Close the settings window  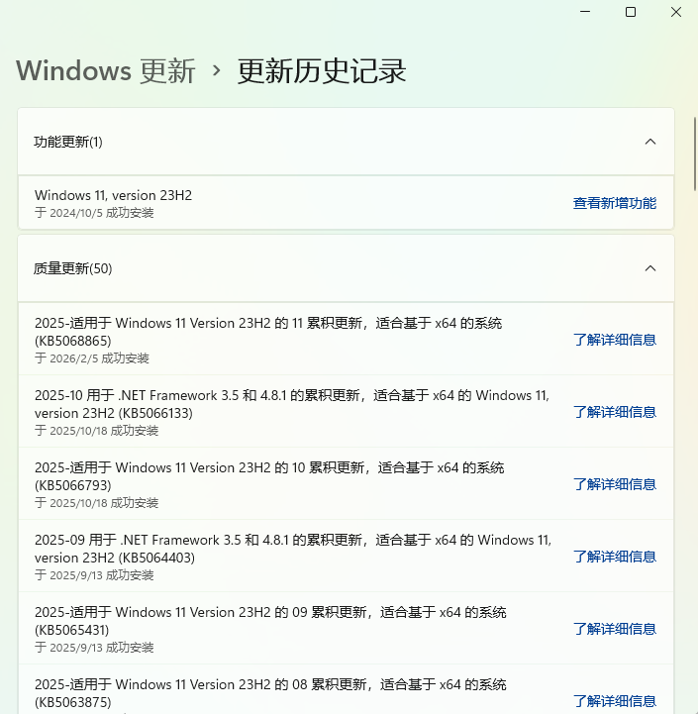(x=676, y=12)
